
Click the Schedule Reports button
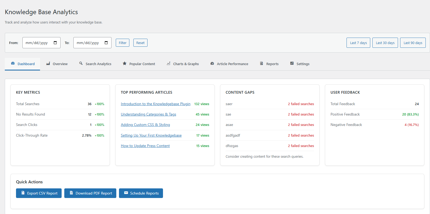pyautogui.click(x=141, y=193)
